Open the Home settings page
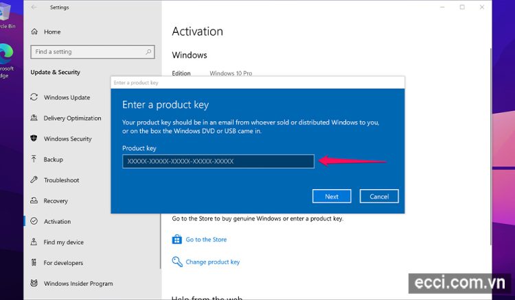Screen dimensions: 515x300 click(52, 32)
